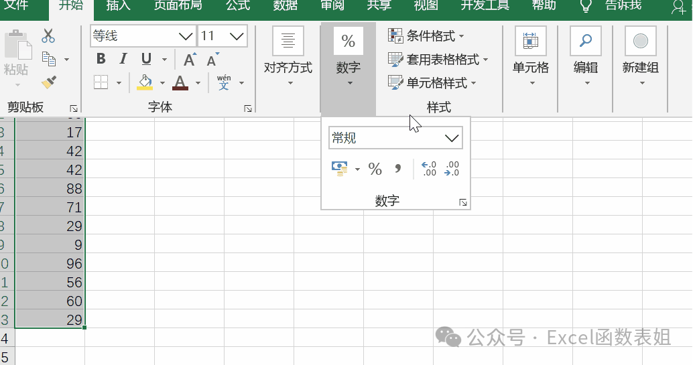
Task: Click the Cut scissors icon
Action: click(x=48, y=35)
